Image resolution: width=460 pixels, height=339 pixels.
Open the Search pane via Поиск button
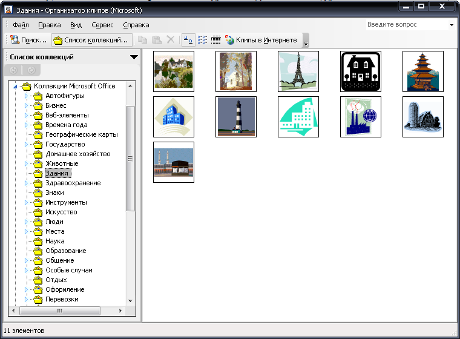click(28, 40)
